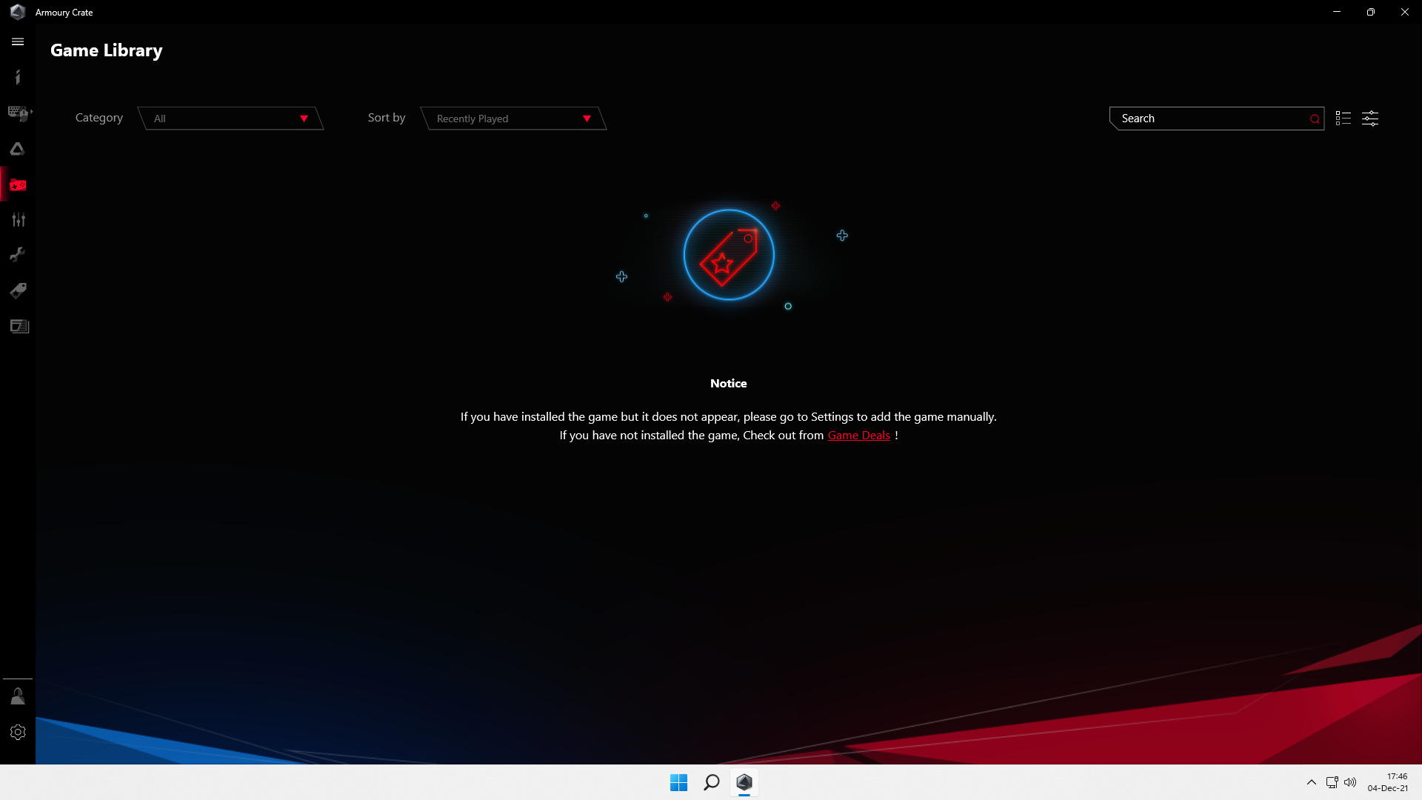Expand the hamburger menu in the sidebar
Image resolution: width=1422 pixels, height=800 pixels.
pyautogui.click(x=18, y=42)
